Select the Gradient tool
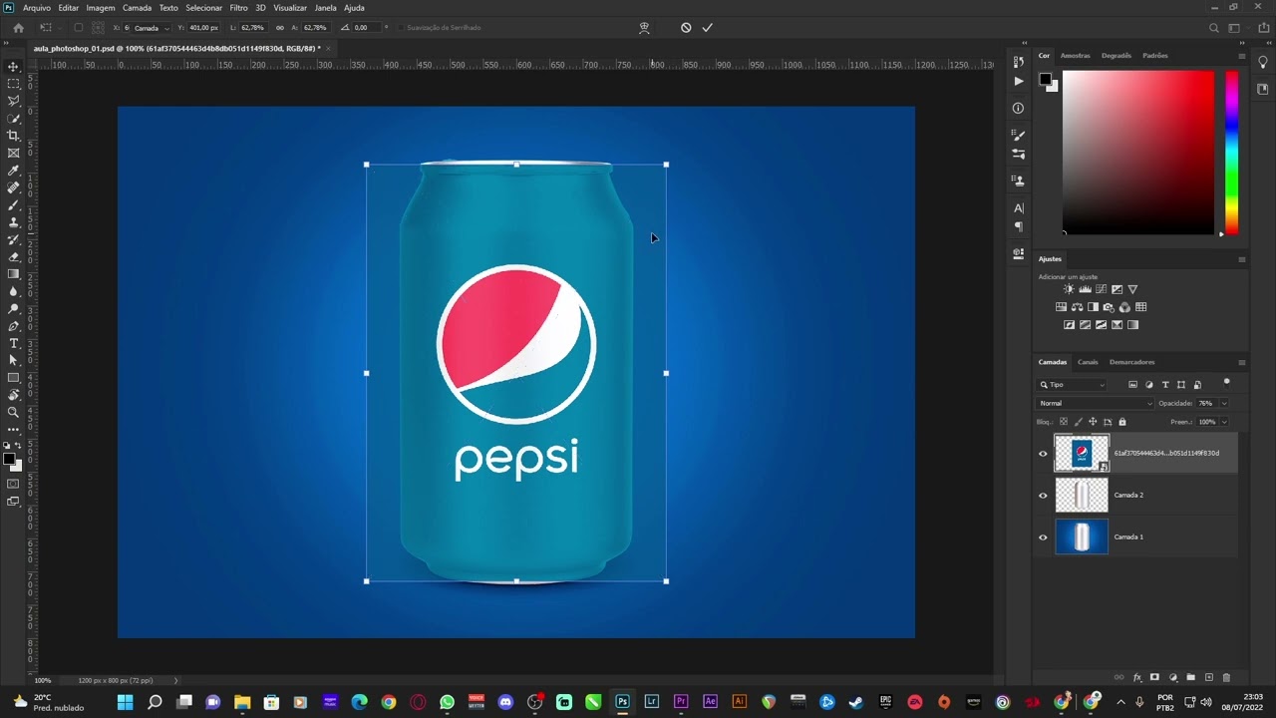Viewport: 1276px width, 718px height. pos(13,274)
